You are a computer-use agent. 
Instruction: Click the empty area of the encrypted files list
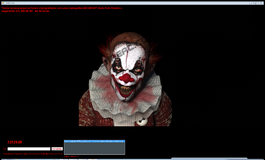(x=94, y=149)
